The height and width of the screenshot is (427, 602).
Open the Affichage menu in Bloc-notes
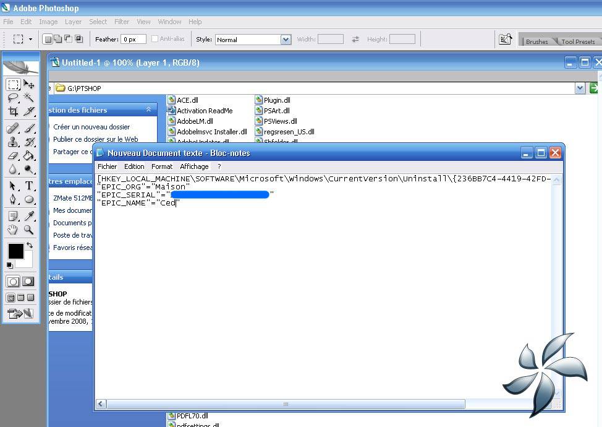[194, 166]
